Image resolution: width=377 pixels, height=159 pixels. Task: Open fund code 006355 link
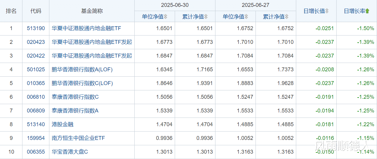pos(36,152)
